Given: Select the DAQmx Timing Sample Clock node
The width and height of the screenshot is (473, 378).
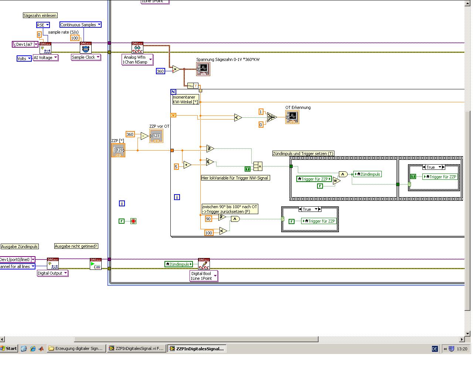Looking at the screenshot, I should tap(86, 48).
